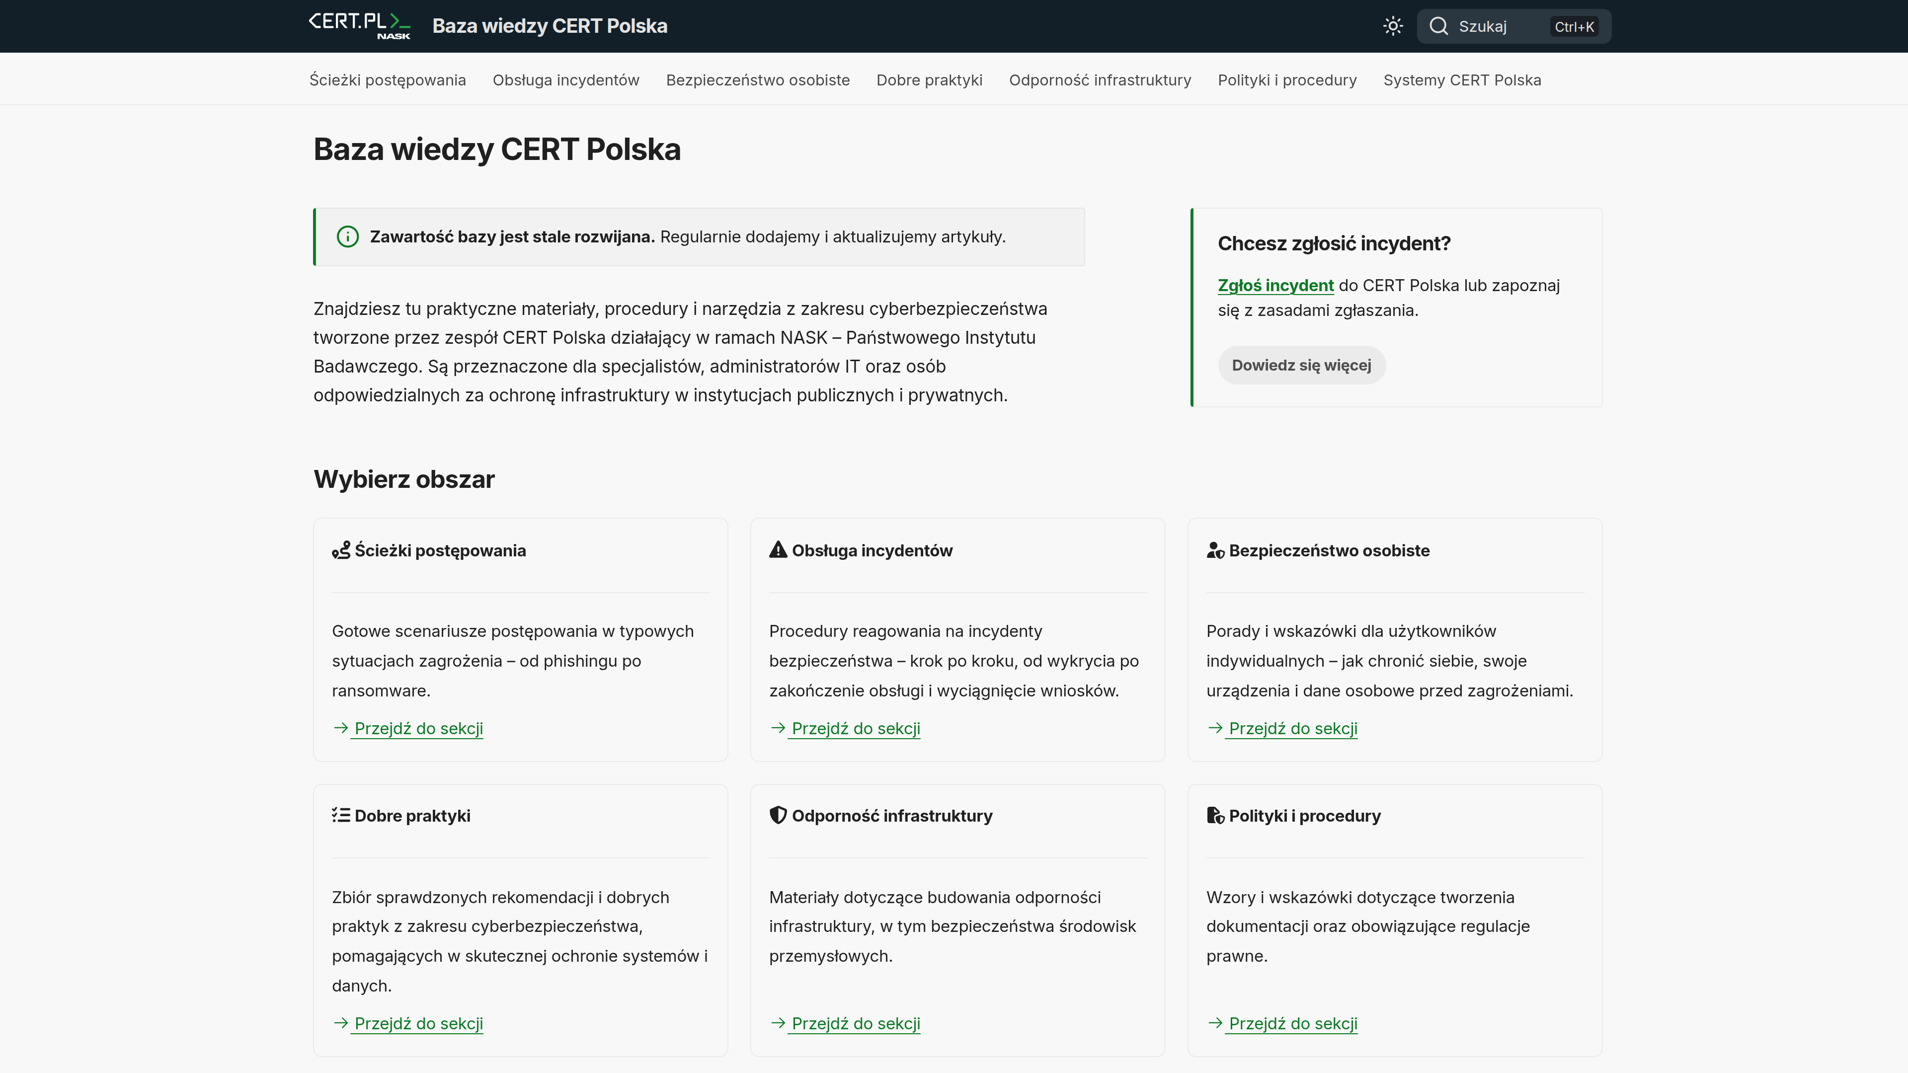The image size is (1908, 1073).
Task: Click the arrow icon in Polityki i procedury card
Action: point(1215,1023)
